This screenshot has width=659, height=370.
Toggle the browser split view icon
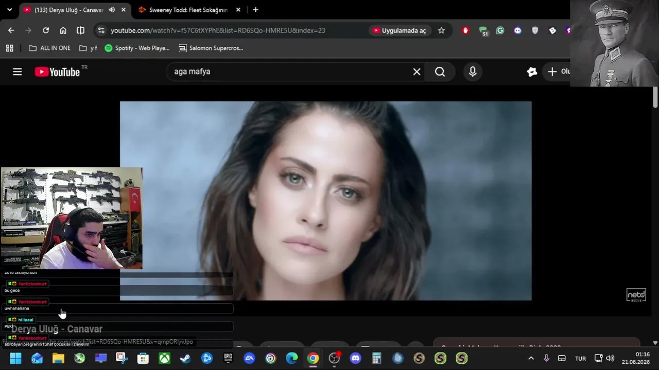[x=80, y=30]
